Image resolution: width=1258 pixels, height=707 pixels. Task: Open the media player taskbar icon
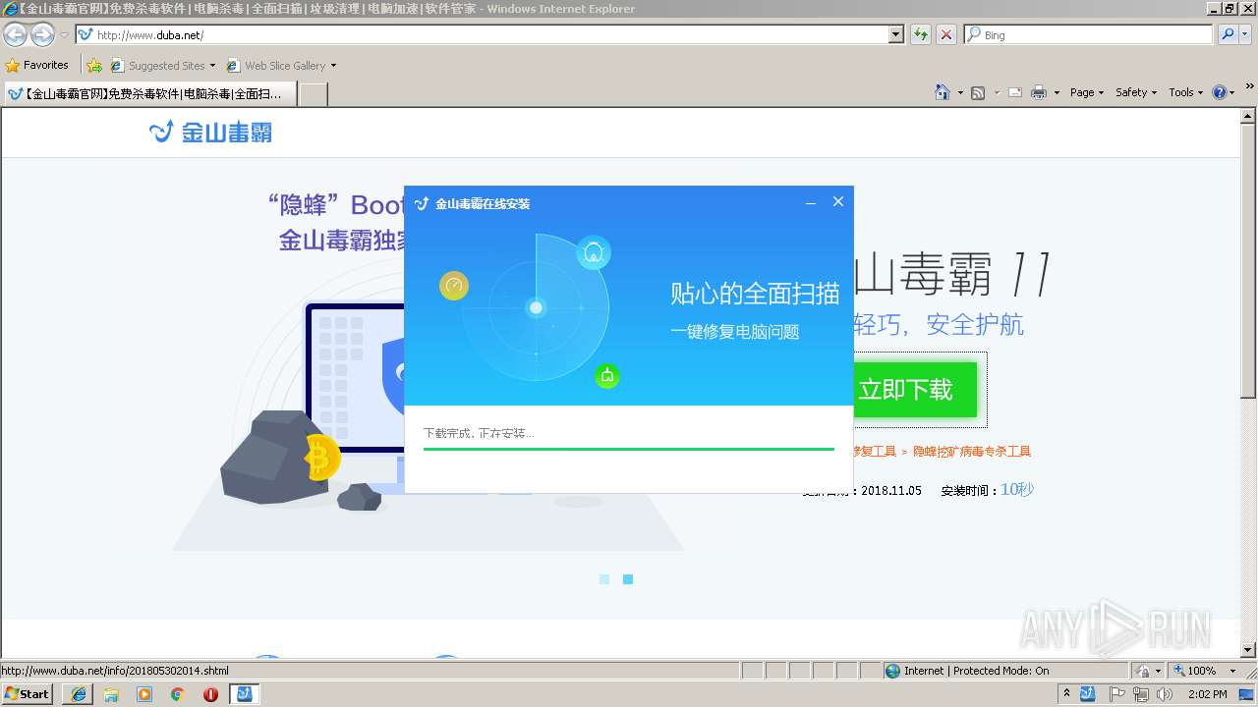pos(144,694)
